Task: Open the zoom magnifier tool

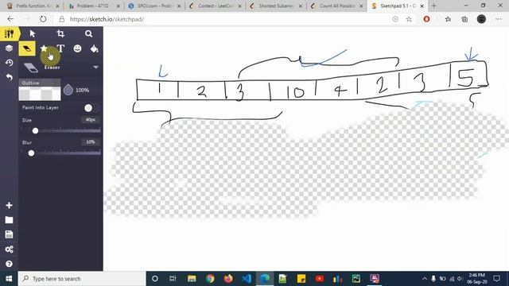Action: click(88, 33)
